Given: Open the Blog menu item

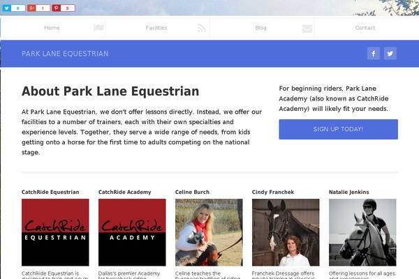Looking at the screenshot, I should (x=260, y=28).
